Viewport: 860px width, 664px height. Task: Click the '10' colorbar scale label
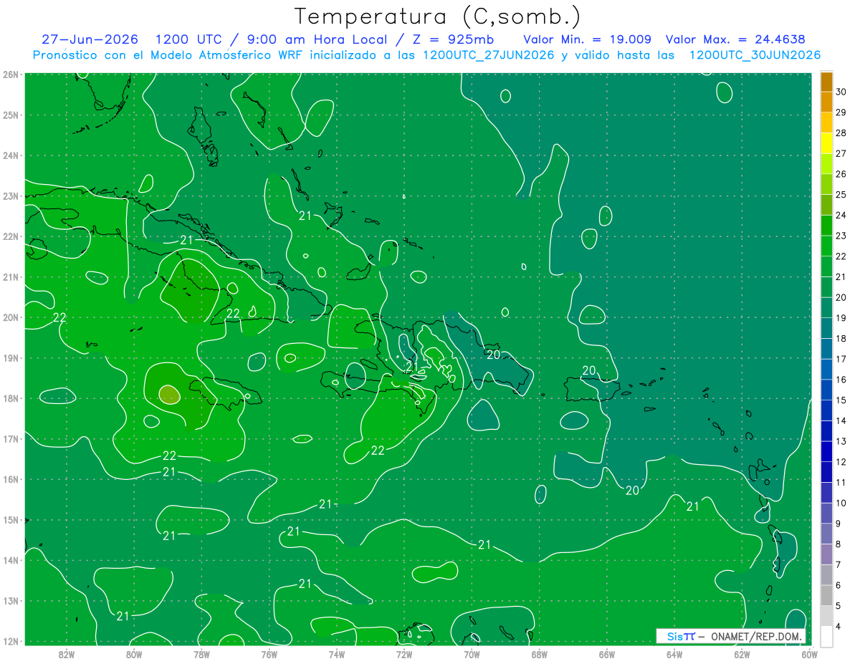841,503
